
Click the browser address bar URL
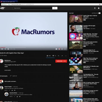[21, 4]
